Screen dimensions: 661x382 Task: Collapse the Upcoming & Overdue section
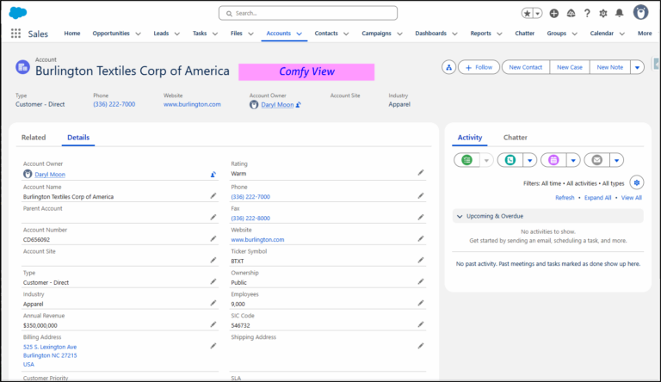click(460, 216)
